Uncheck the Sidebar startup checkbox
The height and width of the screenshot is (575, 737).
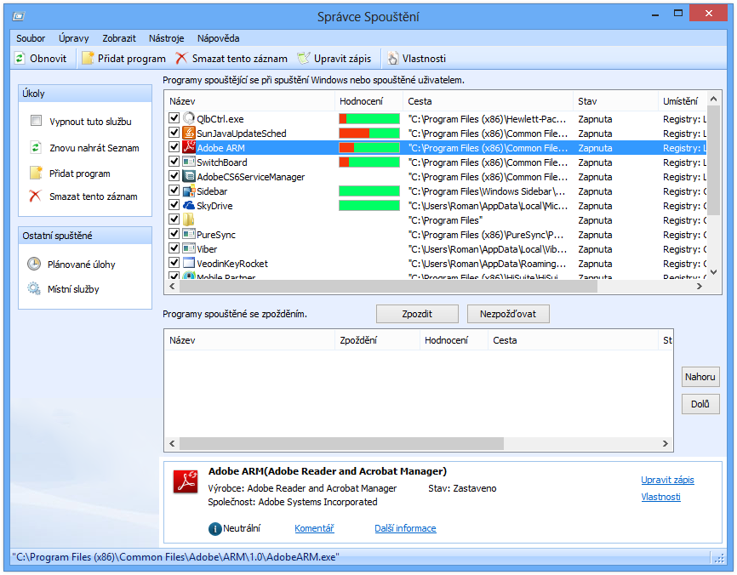174,191
